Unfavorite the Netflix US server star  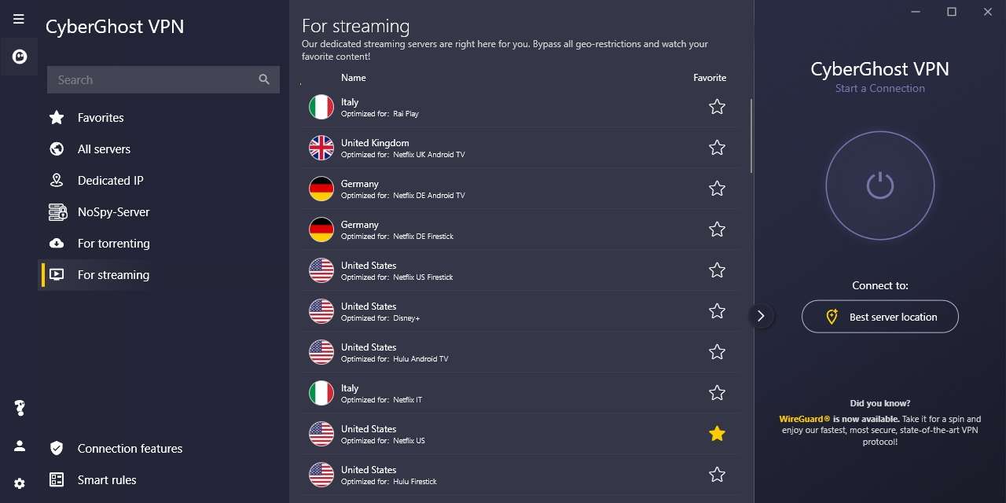pyautogui.click(x=717, y=434)
